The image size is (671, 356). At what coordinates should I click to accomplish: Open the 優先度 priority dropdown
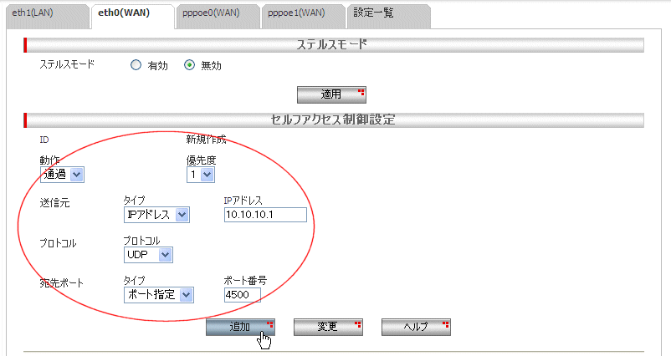(x=200, y=175)
